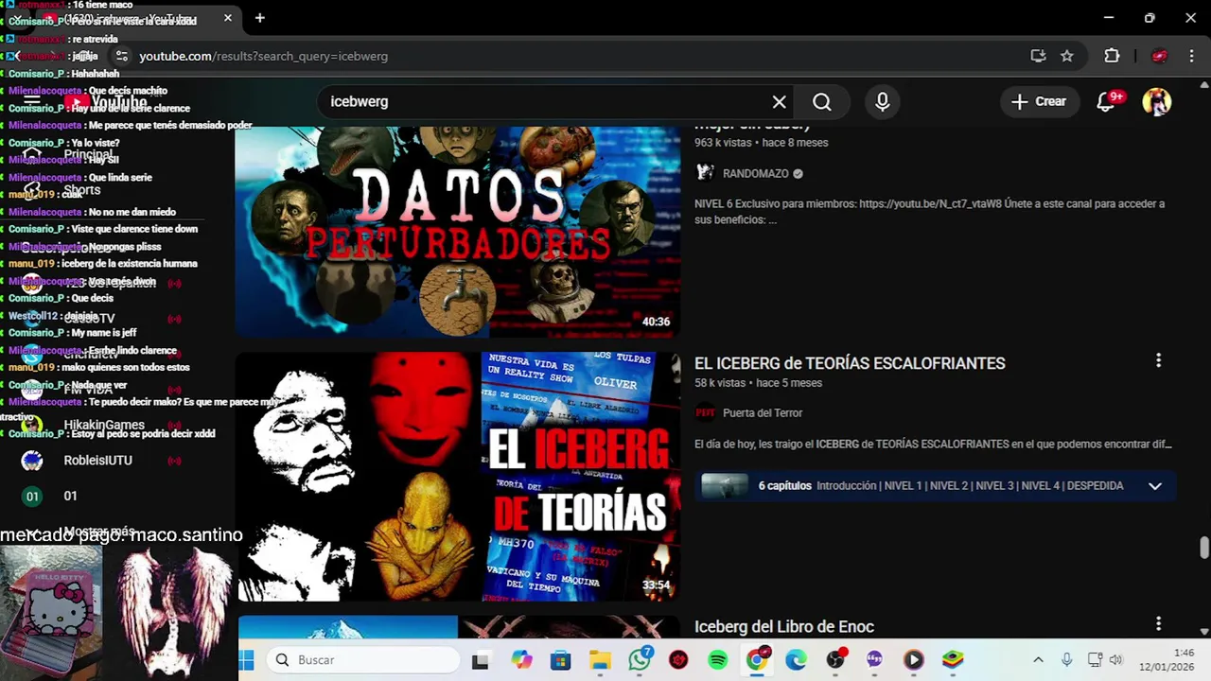Image resolution: width=1211 pixels, height=681 pixels.
Task: Open RobleisIUTU subscription in sidebar
Action: coord(97,461)
